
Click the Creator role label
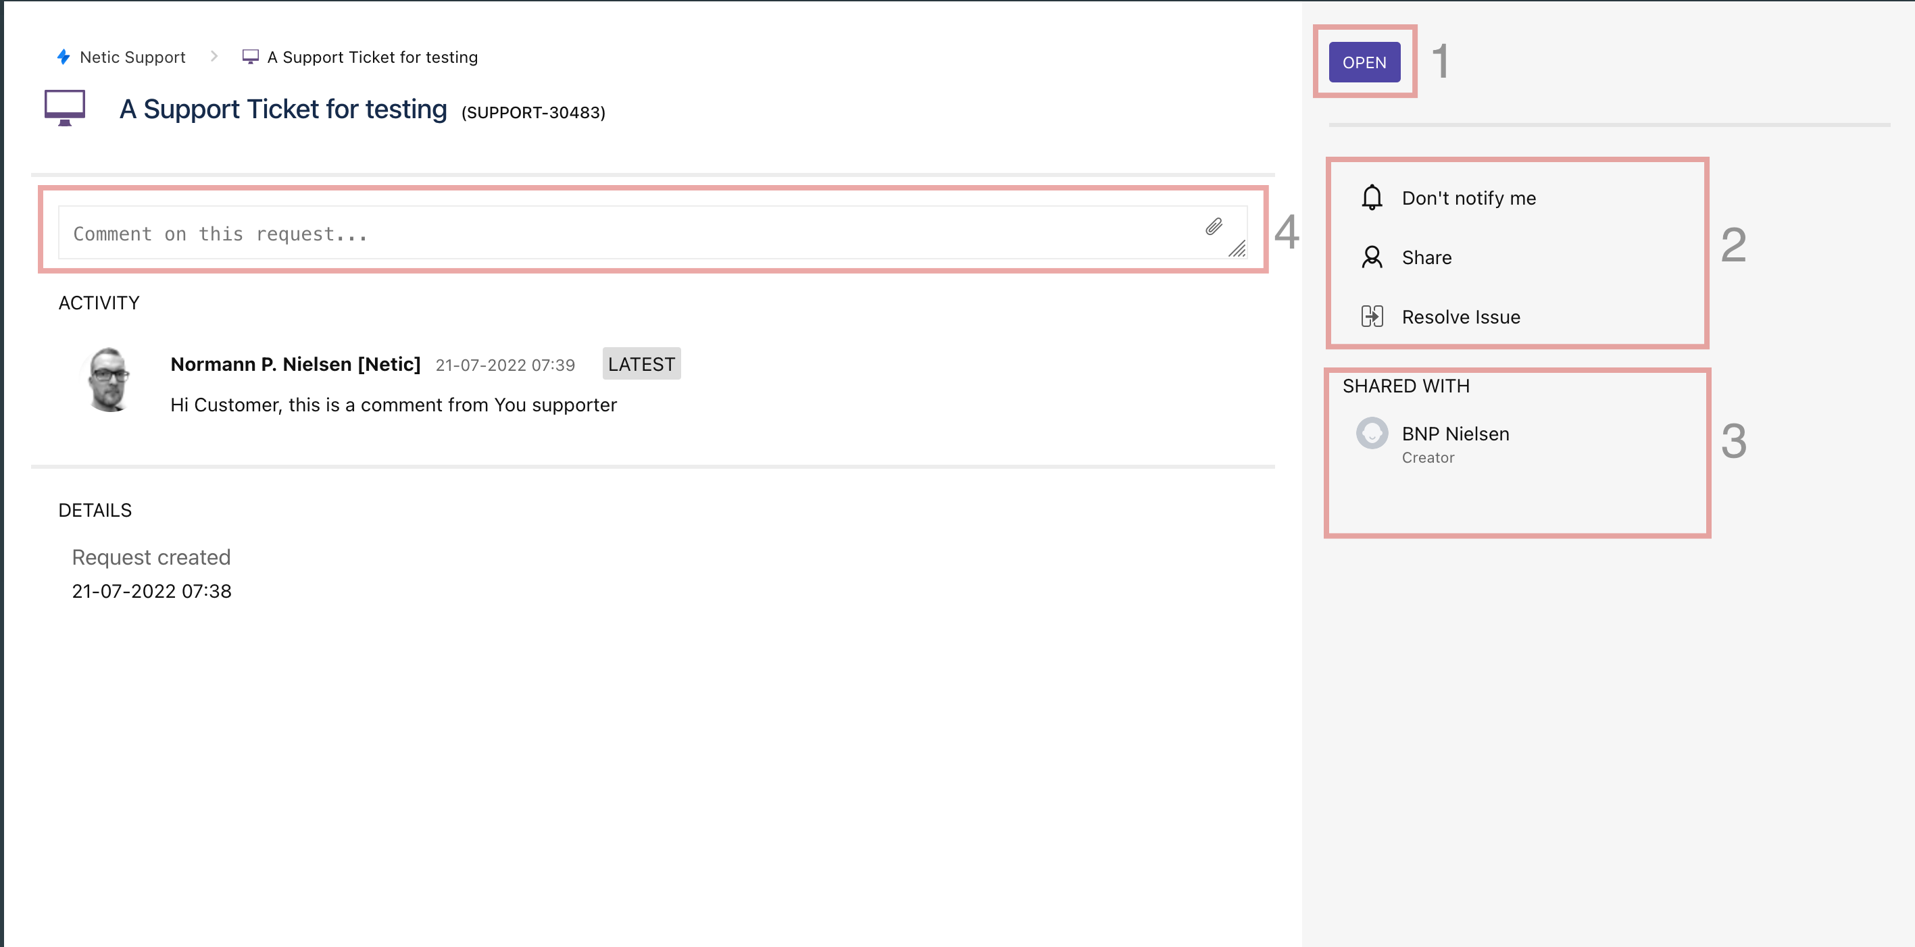tap(1427, 458)
